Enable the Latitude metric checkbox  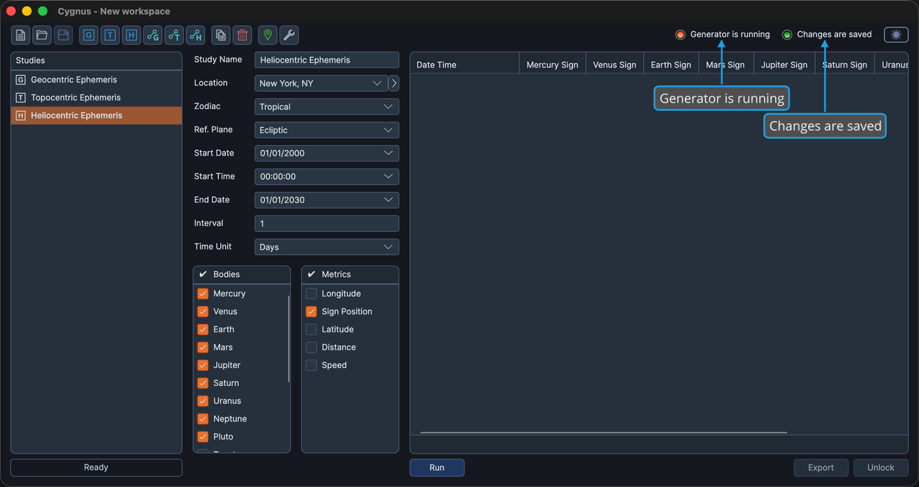click(311, 329)
